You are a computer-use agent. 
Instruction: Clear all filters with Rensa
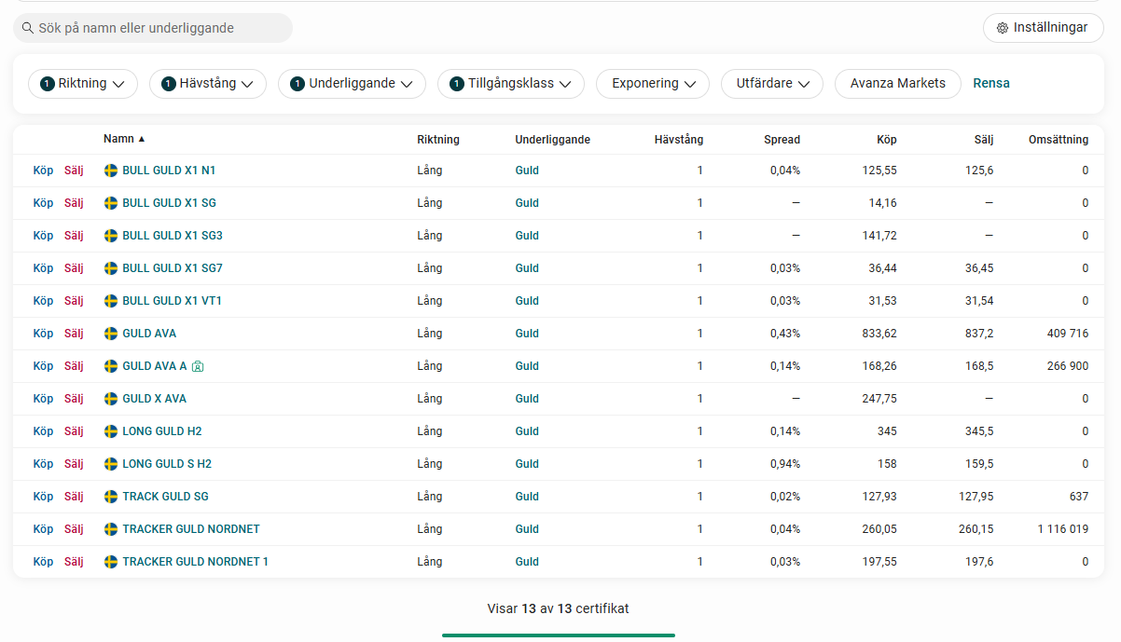click(x=990, y=84)
